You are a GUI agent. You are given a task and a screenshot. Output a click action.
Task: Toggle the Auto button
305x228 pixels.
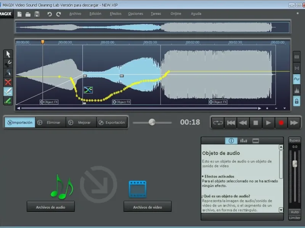tap(295, 212)
